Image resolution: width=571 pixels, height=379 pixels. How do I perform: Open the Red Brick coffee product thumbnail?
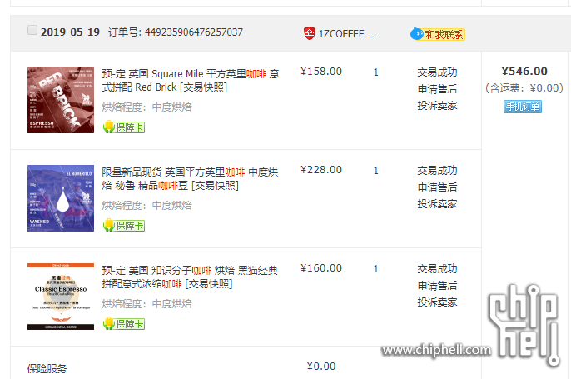pyautogui.click(x=61, y=100)
